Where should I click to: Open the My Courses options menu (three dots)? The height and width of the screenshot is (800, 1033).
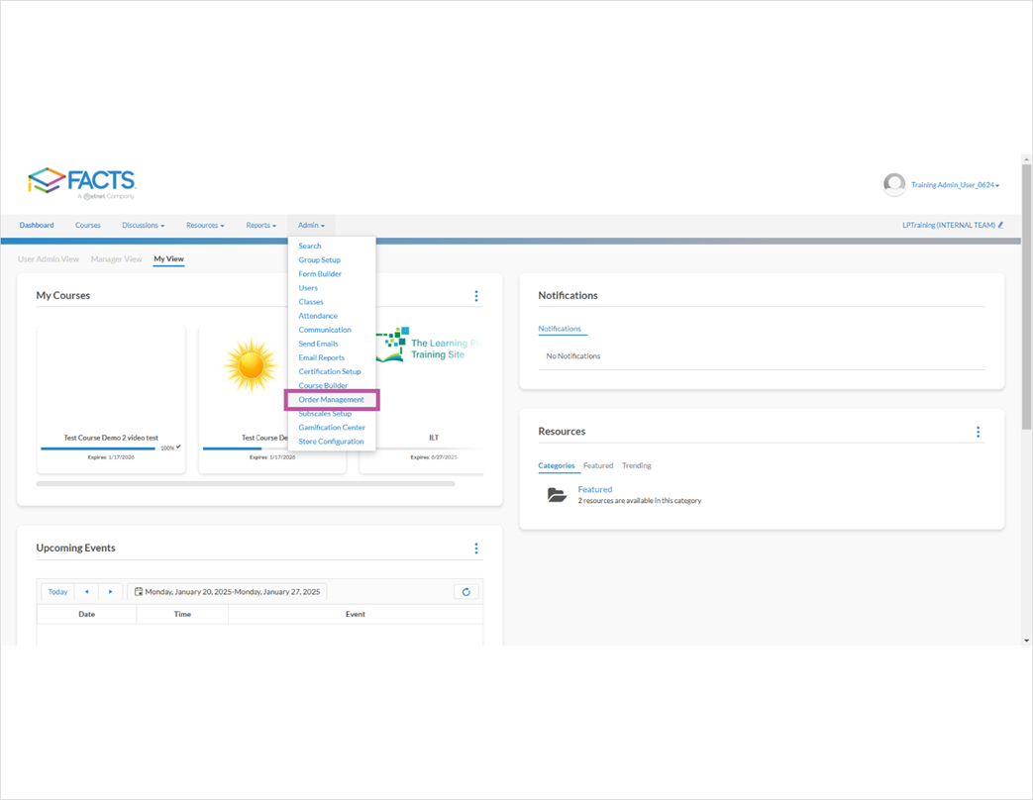click(476, 295)
